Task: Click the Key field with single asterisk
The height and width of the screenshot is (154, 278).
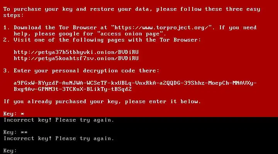Action: (x=14, y=114)
